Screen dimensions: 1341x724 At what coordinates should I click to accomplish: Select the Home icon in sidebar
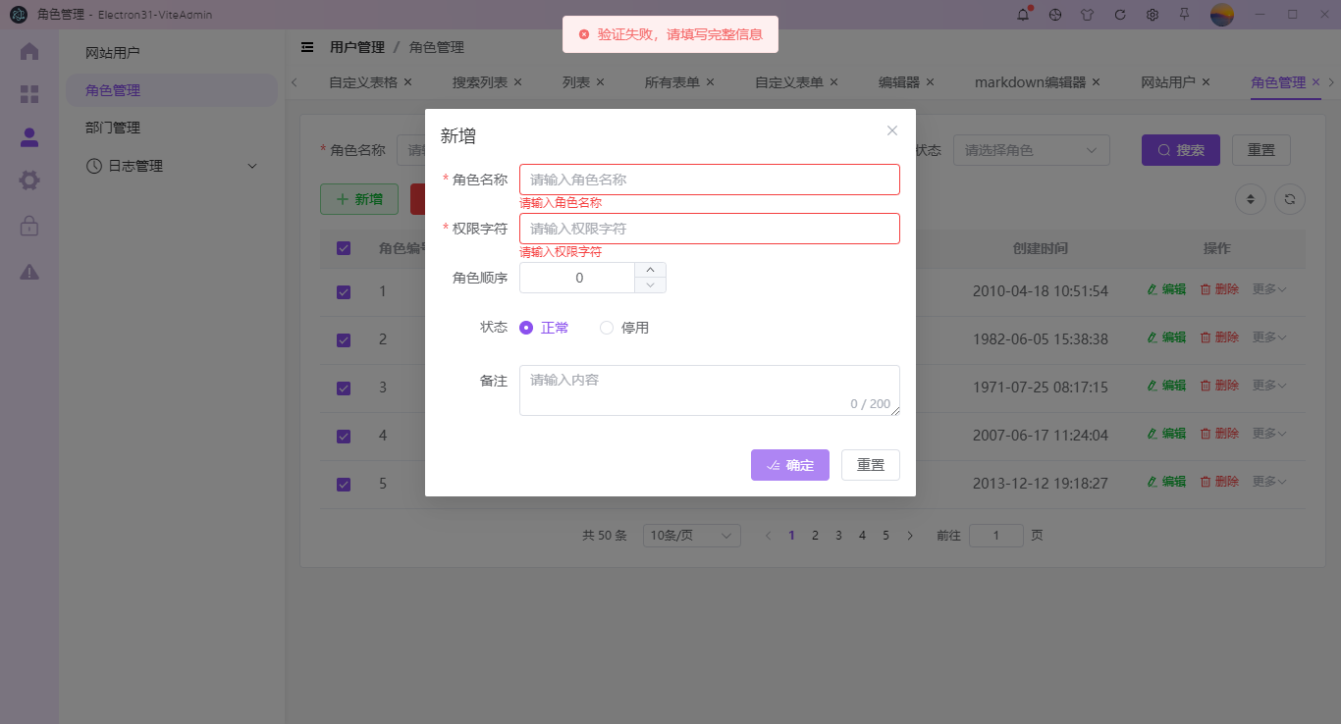28,51
